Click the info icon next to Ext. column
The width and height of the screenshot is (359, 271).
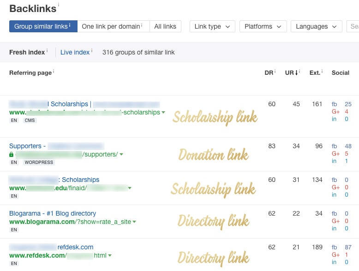(322, 72)
